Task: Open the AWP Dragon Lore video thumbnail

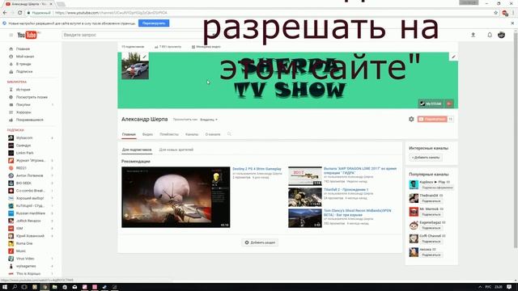Action: (305, 176)
